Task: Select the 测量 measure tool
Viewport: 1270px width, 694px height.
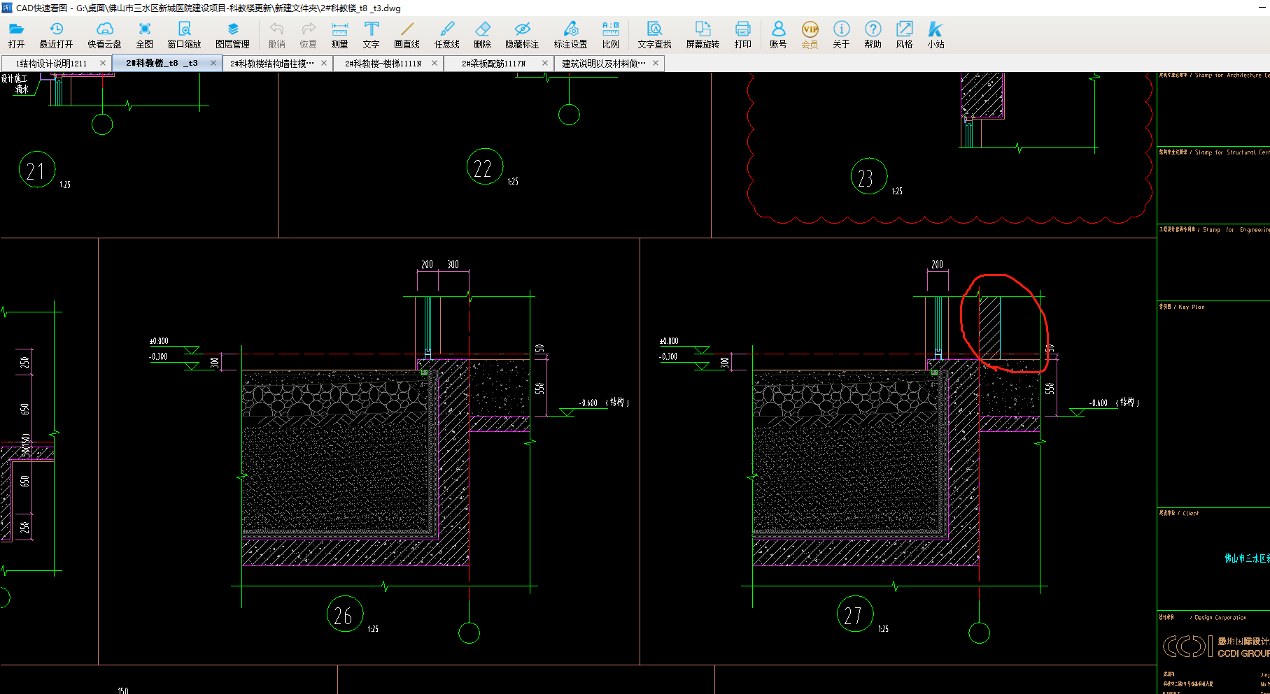Action: point(339,34)
